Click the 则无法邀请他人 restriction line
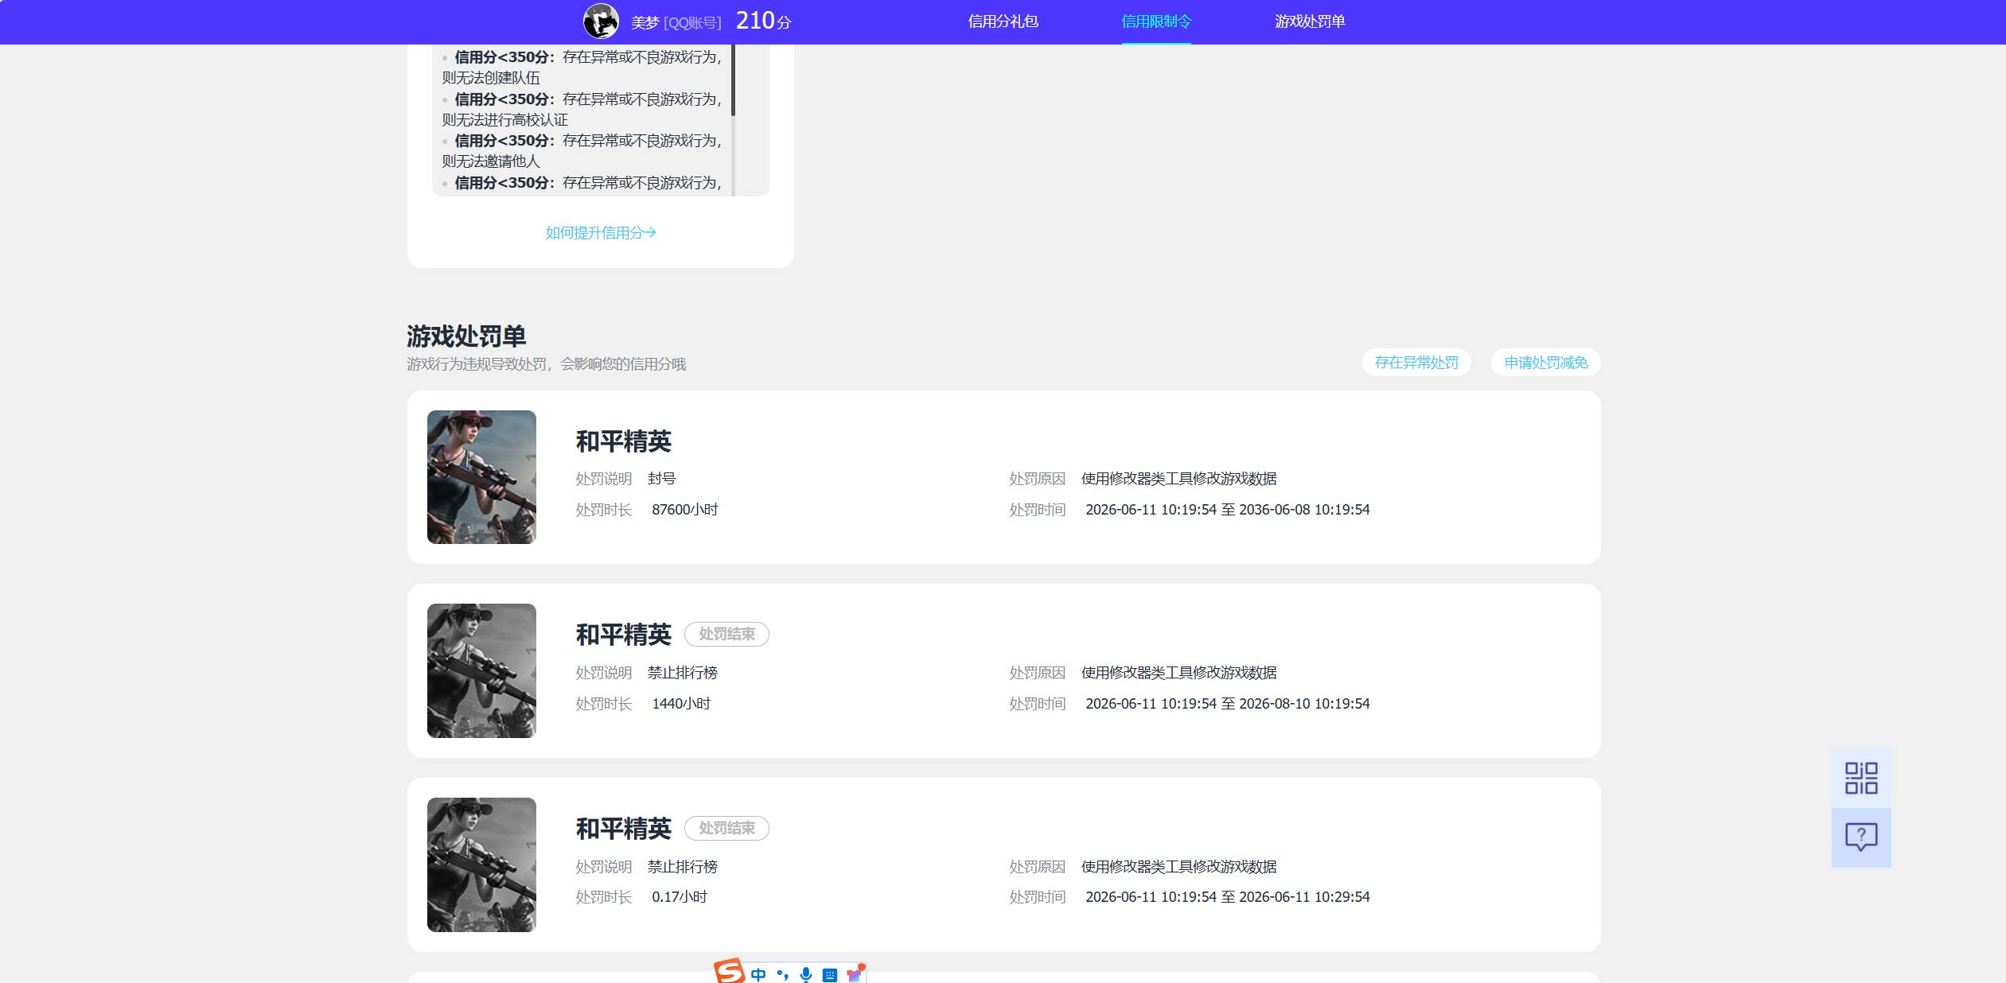The image size is (2006, 983). tap(491, 161)
